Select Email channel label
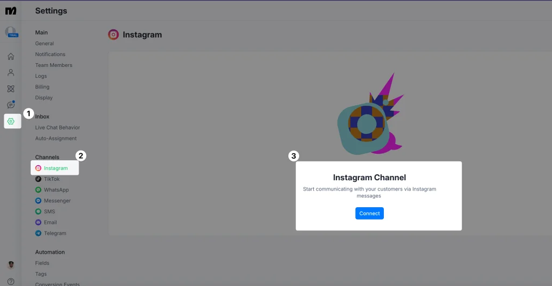This screenshot has width=552, height=286. point(50,222)
